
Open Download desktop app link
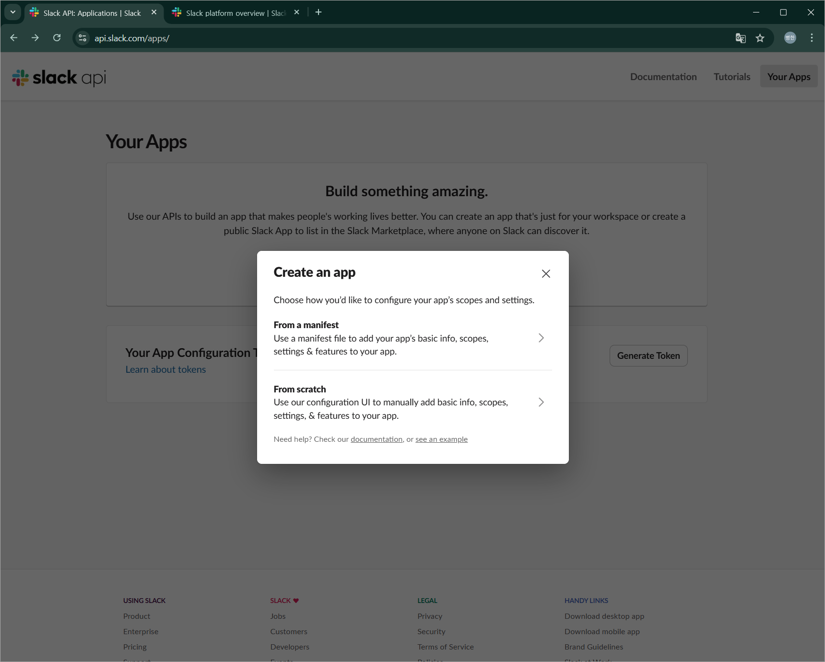(x=604, y=616)
